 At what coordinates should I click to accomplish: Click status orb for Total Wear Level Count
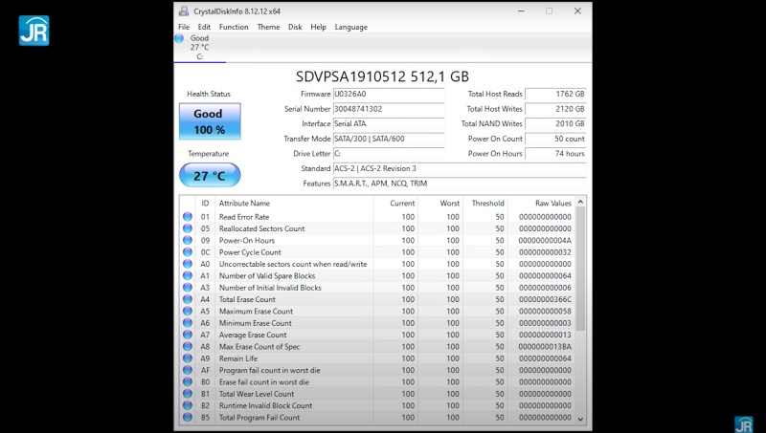(188, 394)
